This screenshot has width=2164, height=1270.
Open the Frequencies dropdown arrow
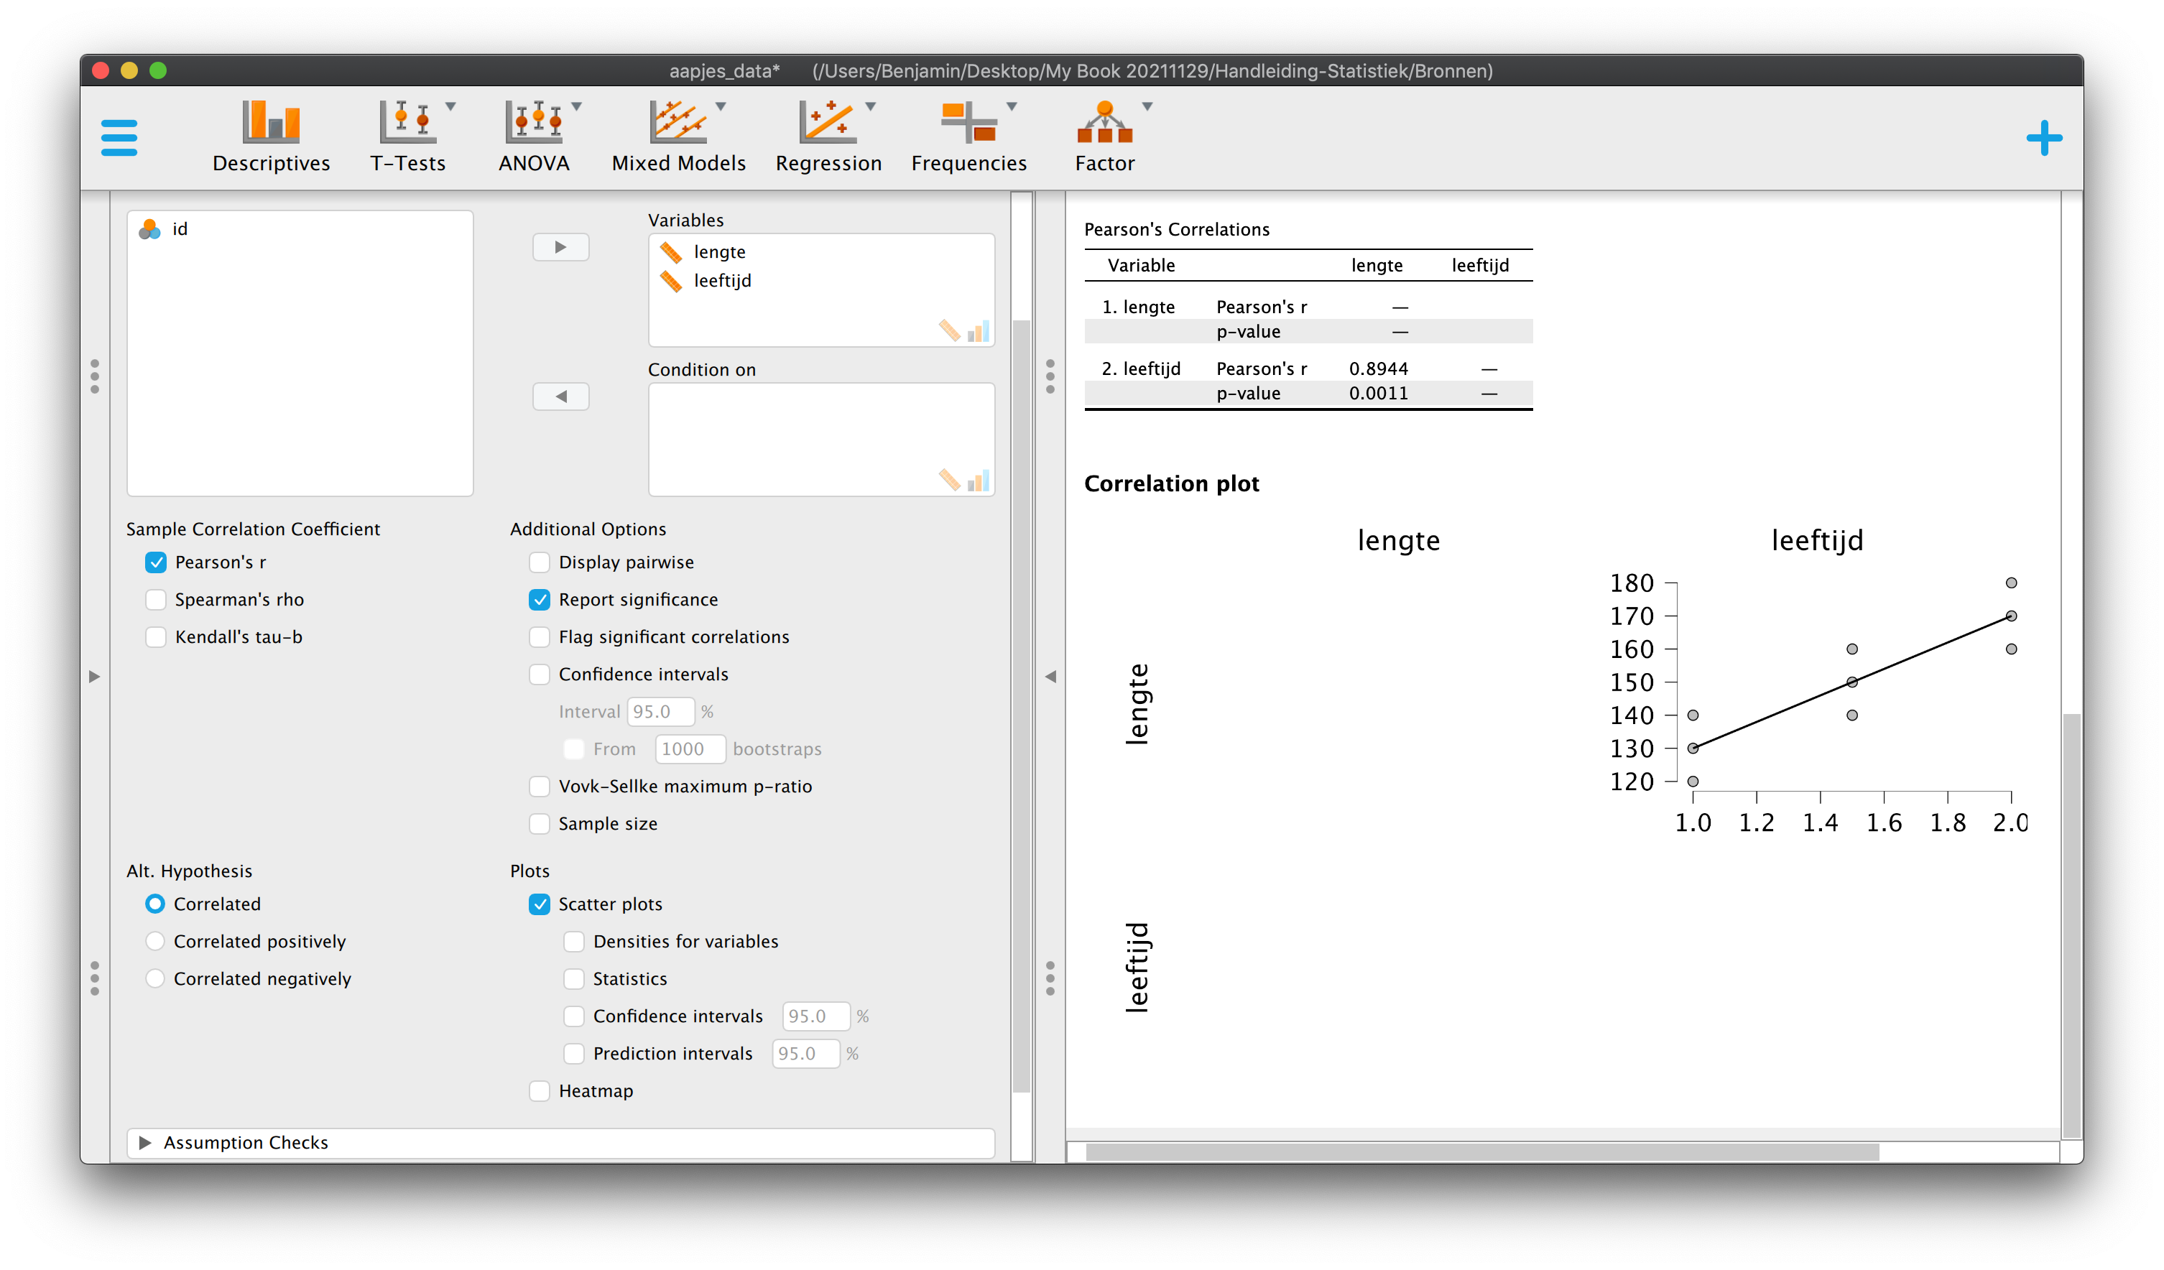1012,106
